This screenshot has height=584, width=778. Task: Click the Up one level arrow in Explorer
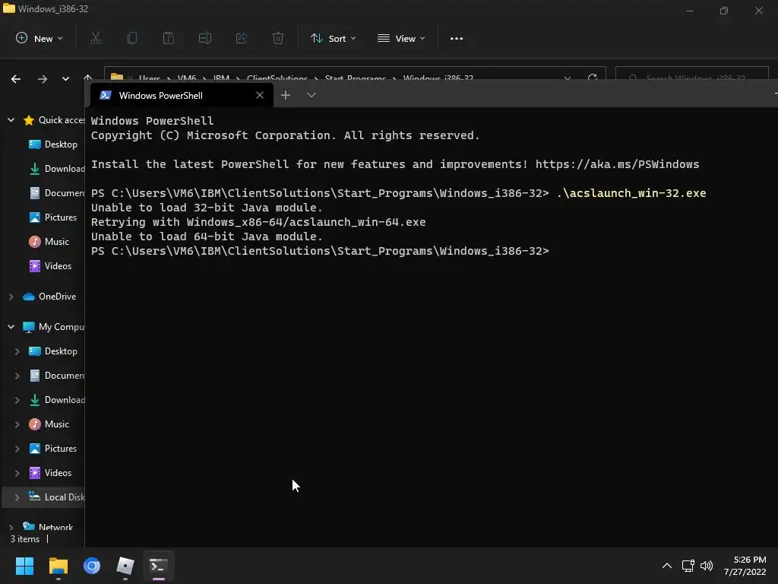coord(88,78)
